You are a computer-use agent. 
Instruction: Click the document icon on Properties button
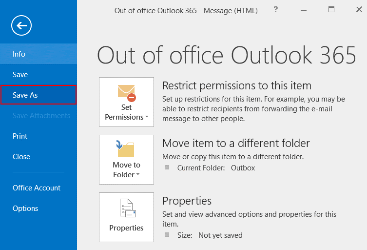click(x=126, y=208)
